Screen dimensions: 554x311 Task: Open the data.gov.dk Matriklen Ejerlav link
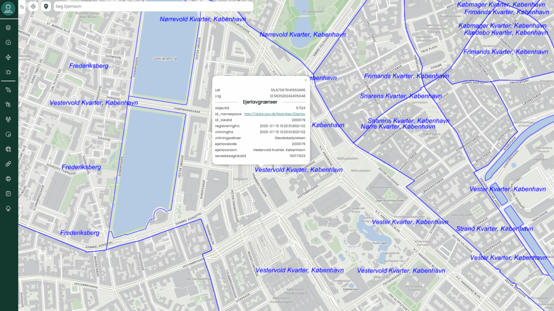pyautogui.click(x=274, y=114)
